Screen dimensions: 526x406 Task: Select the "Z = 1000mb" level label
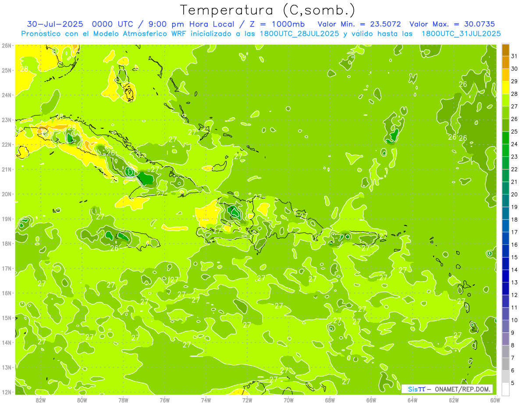point(276,24)
